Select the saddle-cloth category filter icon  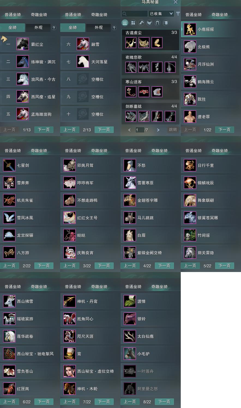tap(165, 23)
